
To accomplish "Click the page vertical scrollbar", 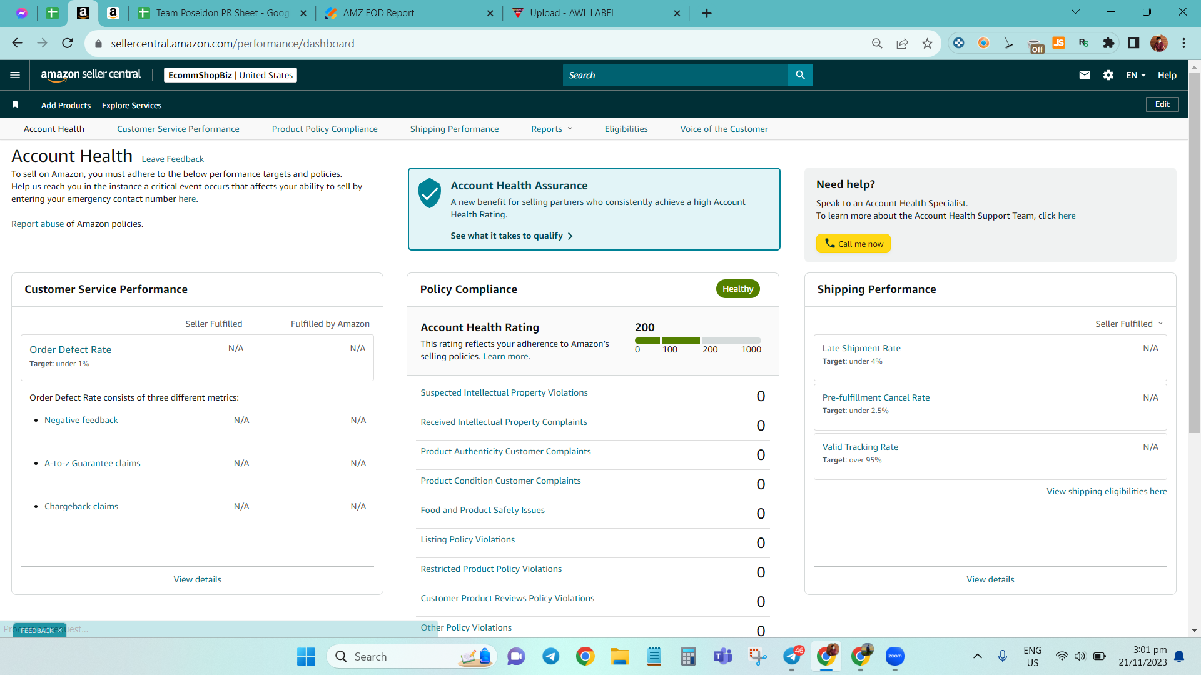I will pyautogui.click(x=1194, y=252).
